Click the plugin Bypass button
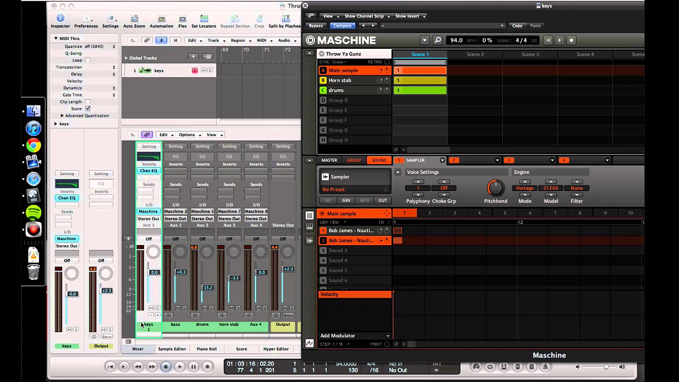This screenshot has width=679, height=382. pos(316,25)
